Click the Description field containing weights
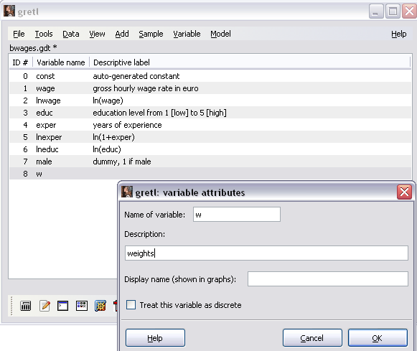Screen dimensions: 417x351 [x=266, y=253]
